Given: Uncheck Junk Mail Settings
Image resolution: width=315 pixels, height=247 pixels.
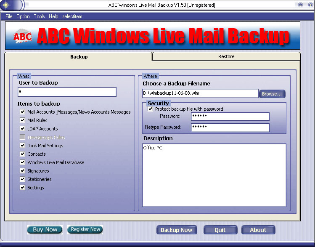Looking at the screenshot, I should 22,146.
